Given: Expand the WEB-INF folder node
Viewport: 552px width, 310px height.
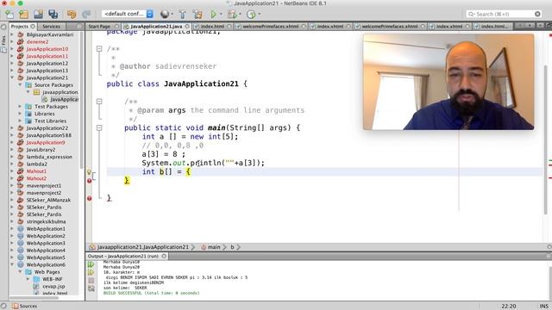Looking at the screenshot, I should (28, 279).
